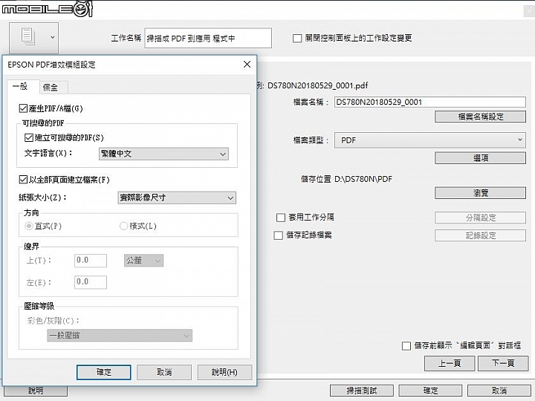The width and height of the screenshot is (535, 401).
Task: Click main window 取消 button
Action: coord(499,391)
